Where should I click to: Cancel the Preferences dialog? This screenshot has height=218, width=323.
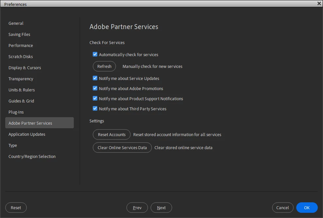[x=283, y=208]
